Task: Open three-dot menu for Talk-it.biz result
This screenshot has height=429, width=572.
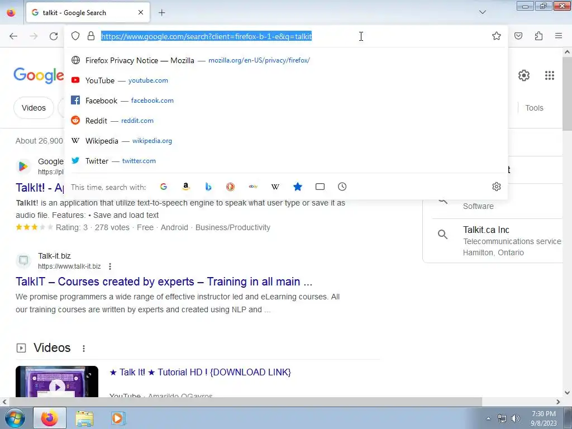Action: pos(110,266)
